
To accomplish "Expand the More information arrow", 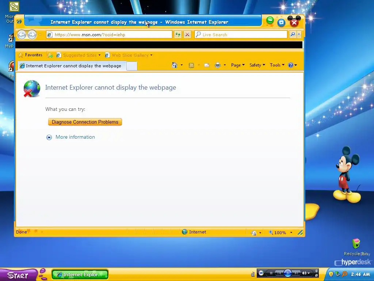I will click(49, 137).
